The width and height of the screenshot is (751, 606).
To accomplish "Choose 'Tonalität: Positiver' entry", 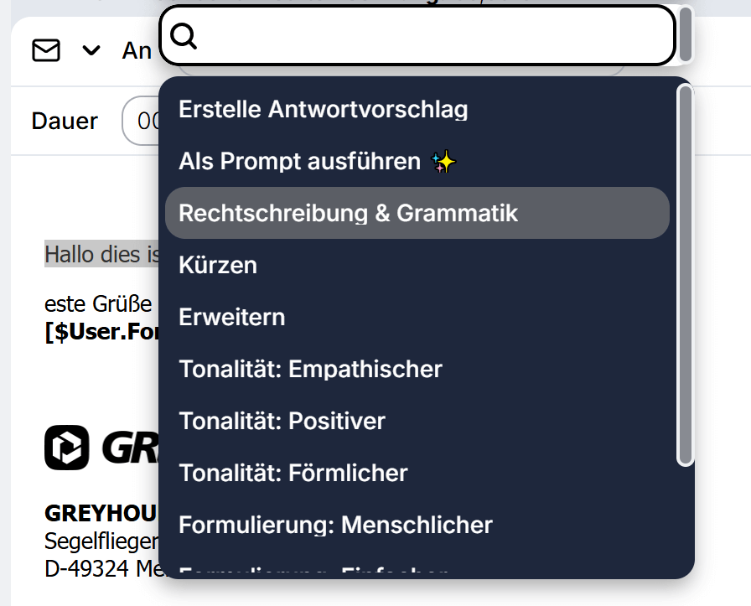I will coord(282,421).
